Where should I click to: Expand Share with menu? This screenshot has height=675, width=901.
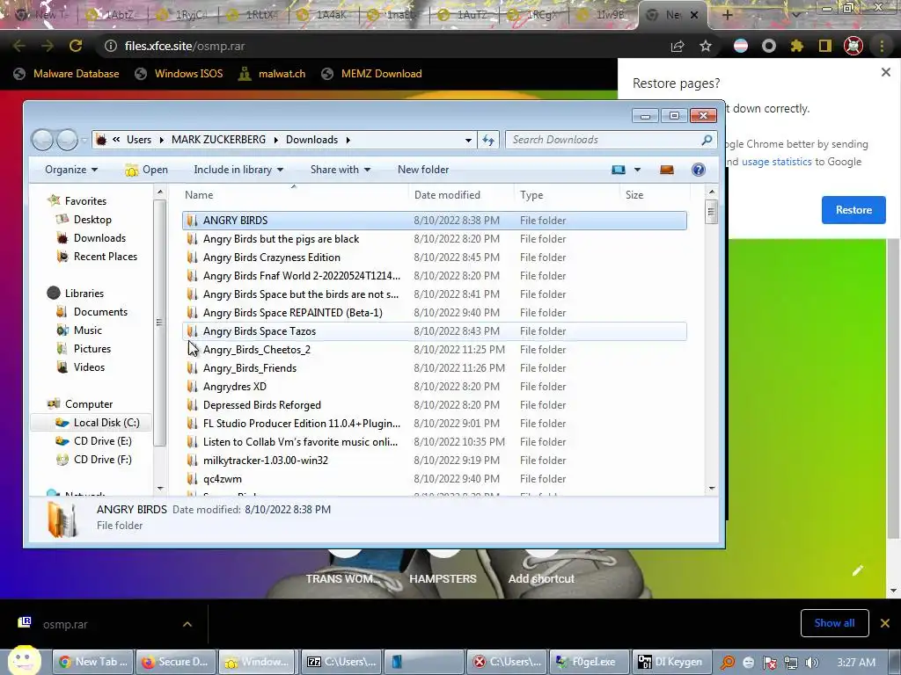[341, 170]
